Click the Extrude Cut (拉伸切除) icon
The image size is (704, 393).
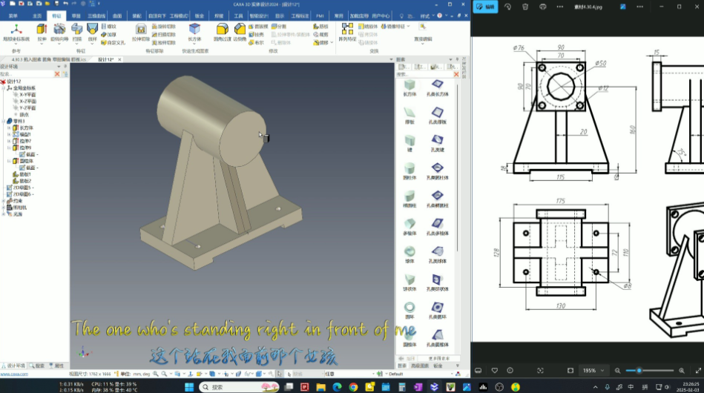click(141, 30)
